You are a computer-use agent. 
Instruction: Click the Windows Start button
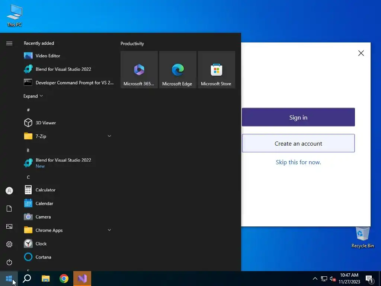point(9,279)
